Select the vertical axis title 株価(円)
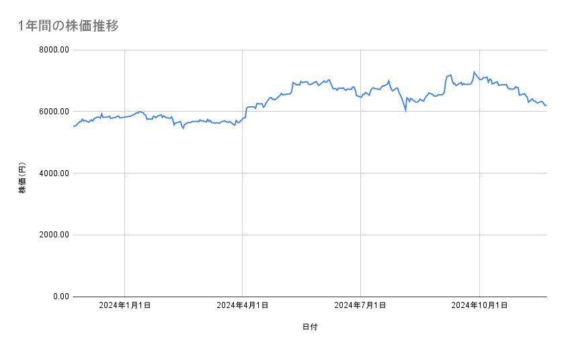Screen dimensions: 564x349 22,178
